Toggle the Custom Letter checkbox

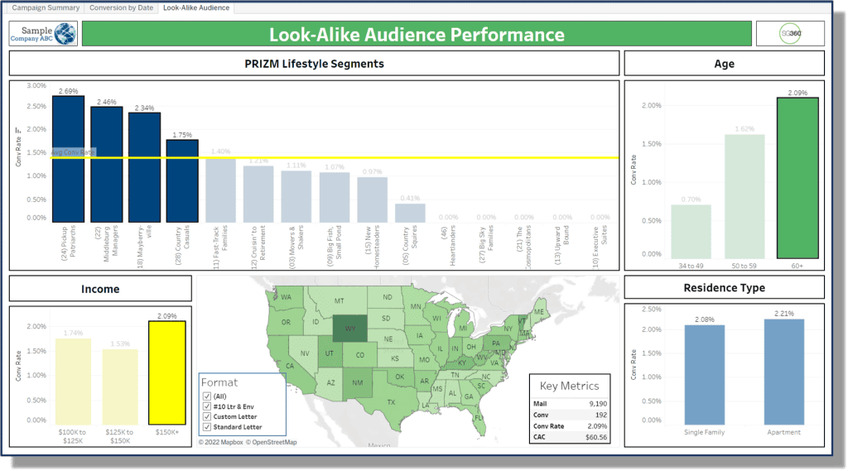pyautogui.click(x=206, y=417)
